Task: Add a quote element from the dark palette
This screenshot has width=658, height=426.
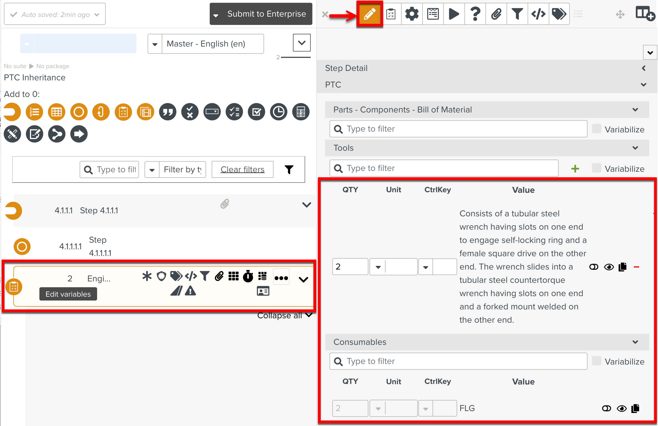Action: tap(168, 112)
